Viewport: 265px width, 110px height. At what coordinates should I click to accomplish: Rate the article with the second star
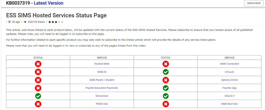click(53, 22)
